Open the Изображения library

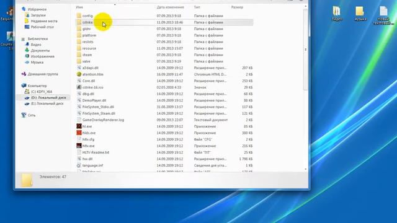[x=42, y=56]
